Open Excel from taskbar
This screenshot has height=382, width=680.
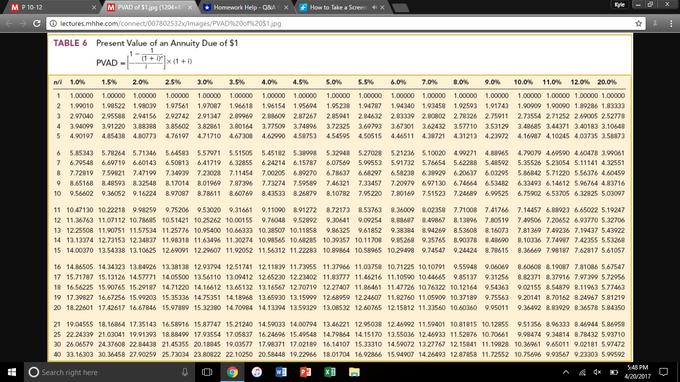coord(329,372)
